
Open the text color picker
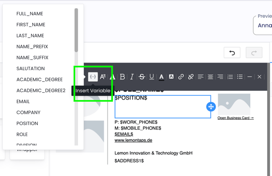[162, 77]
